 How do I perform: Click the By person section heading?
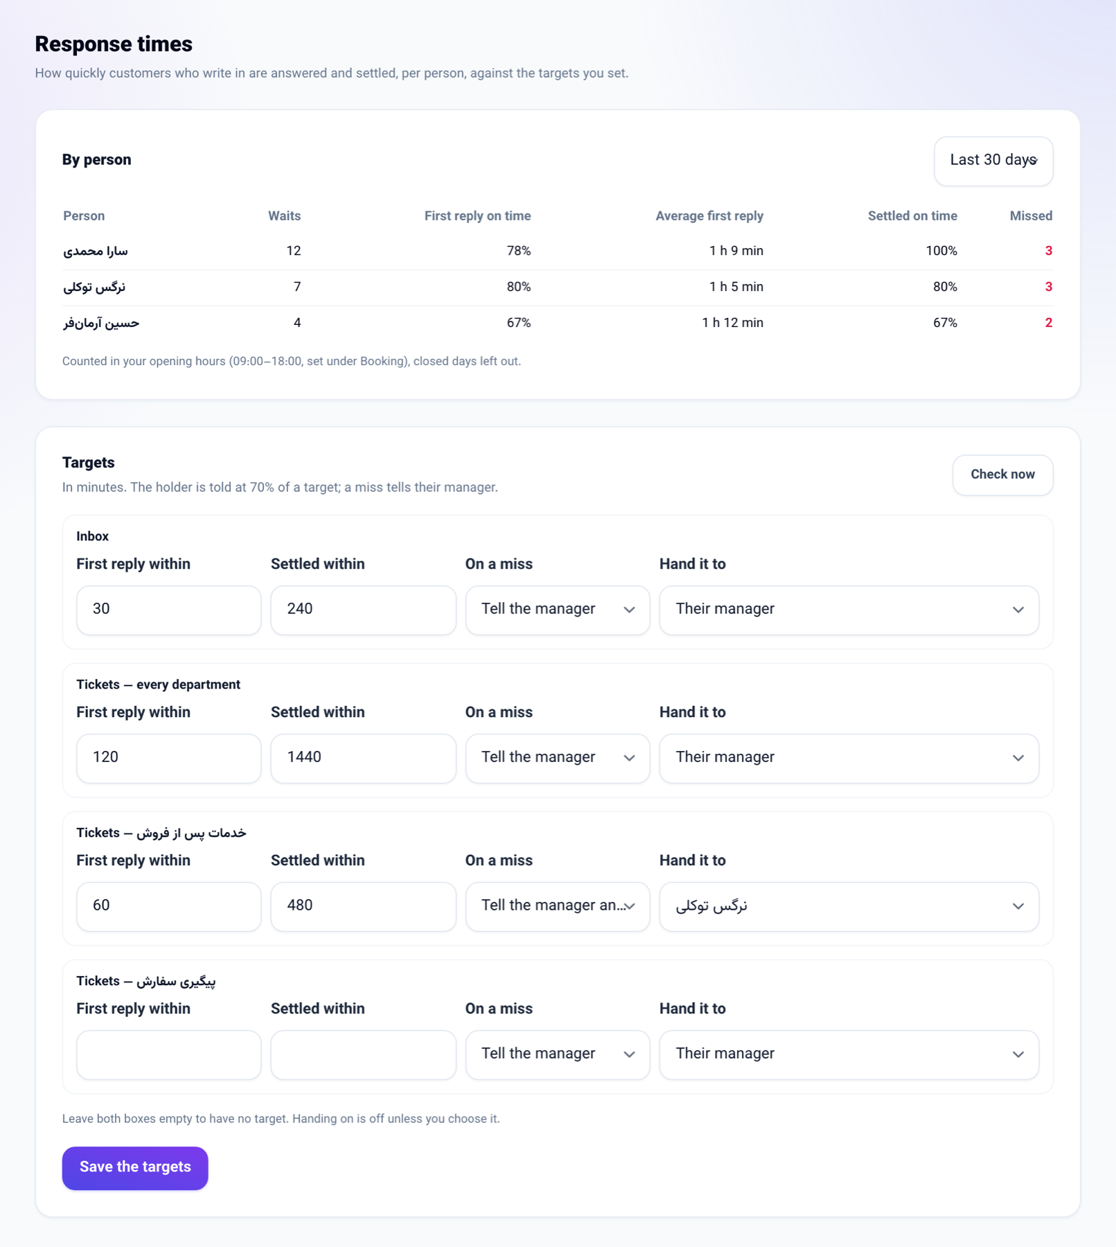pos(96,160)
